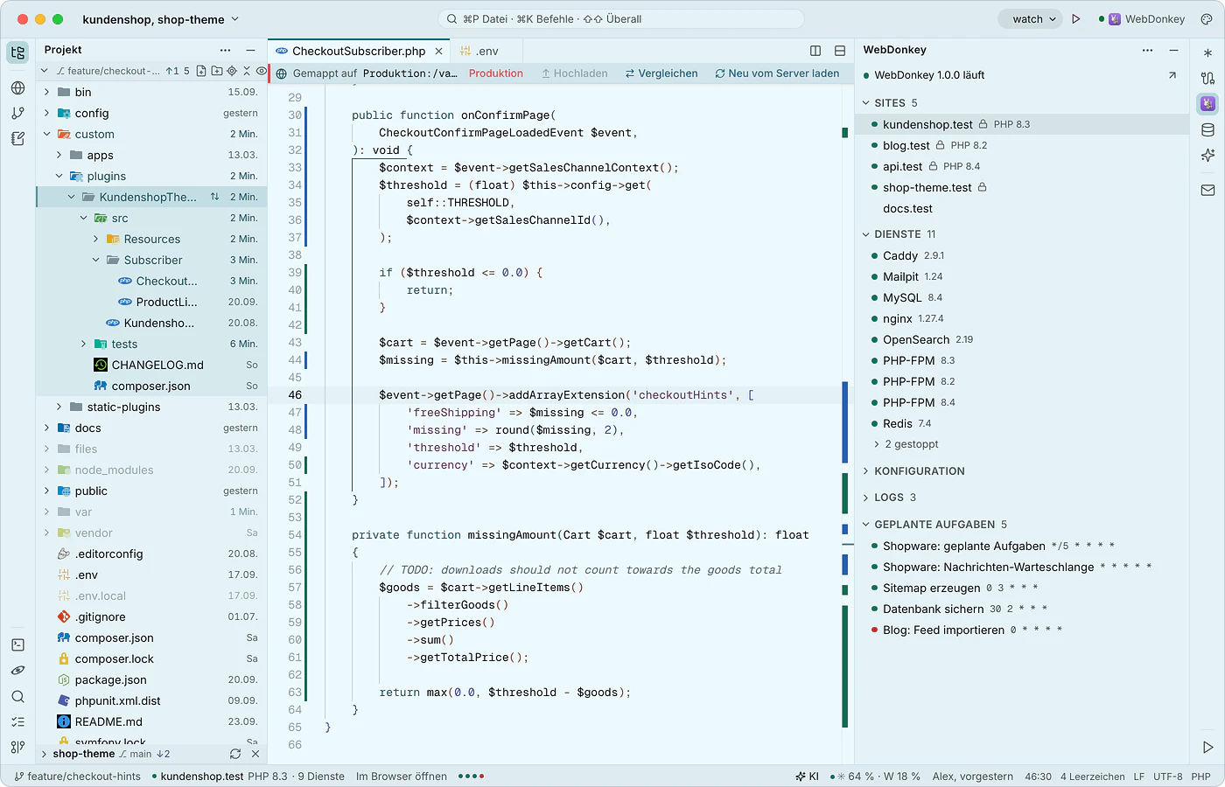Locate the current file in the project tree
The height and width of the screenshot is (787, 1225).
232,71
